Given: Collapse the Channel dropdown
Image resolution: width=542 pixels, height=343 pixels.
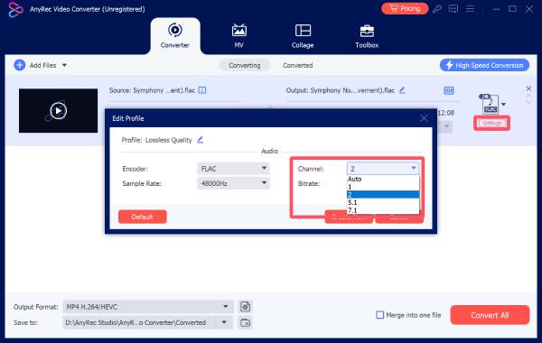Looking at the screenshot, I should pos(383,169).
